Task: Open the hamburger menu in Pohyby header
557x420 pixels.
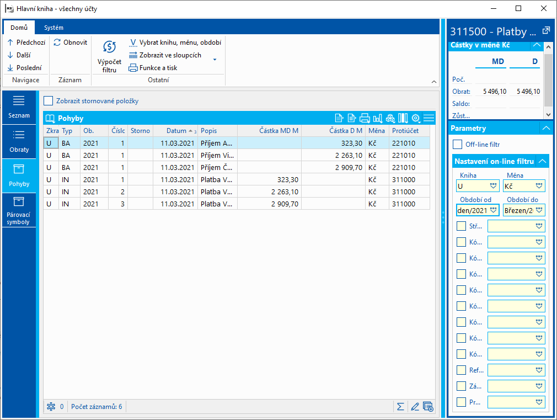Action: pos(429,118)
